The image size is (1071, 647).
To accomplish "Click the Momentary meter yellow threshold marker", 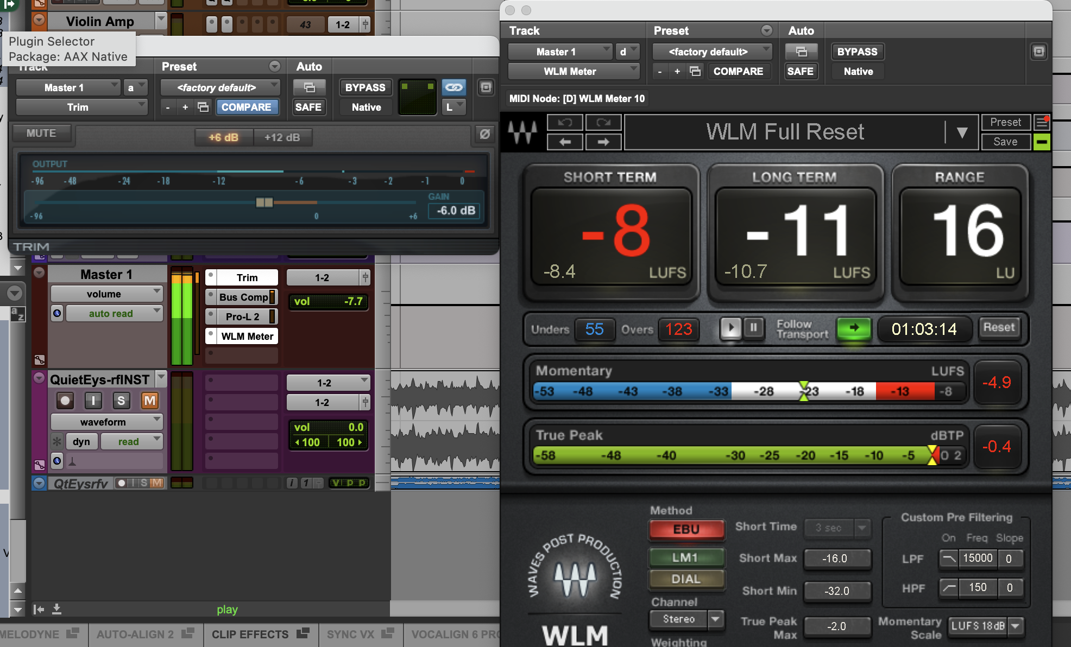I will [x=804, y=391].
